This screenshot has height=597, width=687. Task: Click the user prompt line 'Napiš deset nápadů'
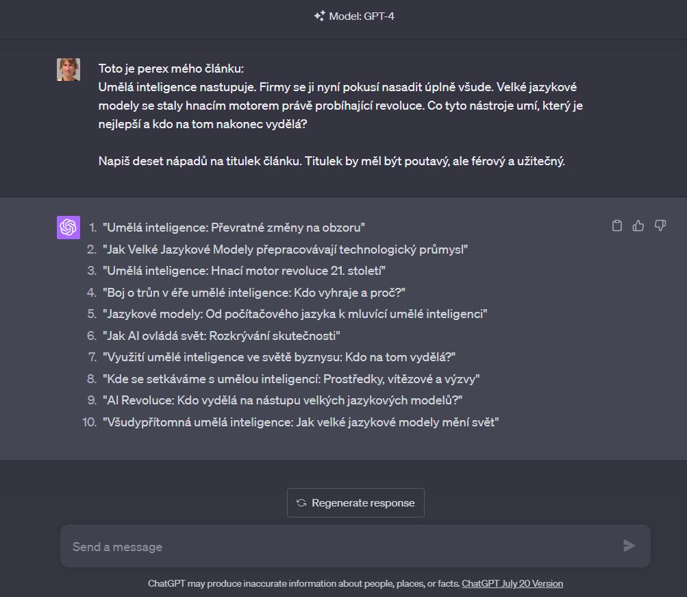point(332,161)
